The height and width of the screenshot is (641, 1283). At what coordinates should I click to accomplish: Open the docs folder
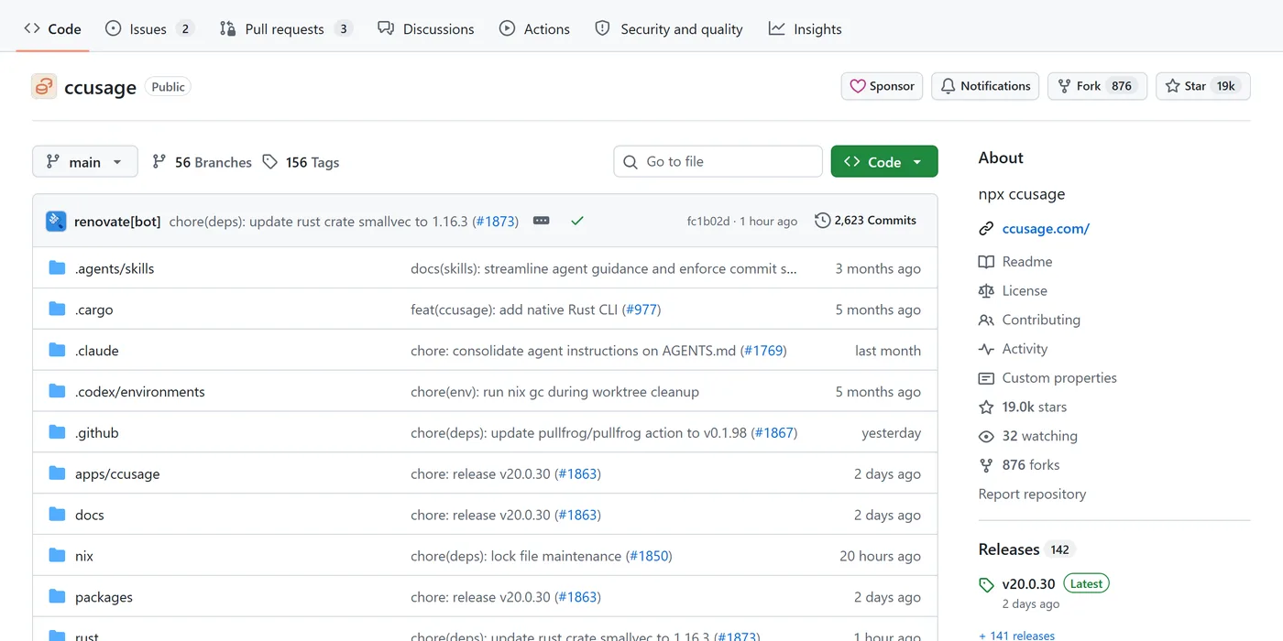pos(90,515)
